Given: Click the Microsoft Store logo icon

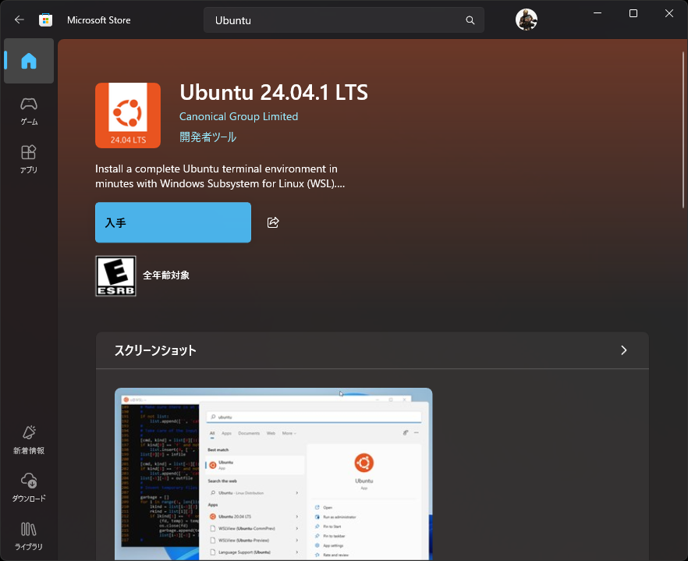Looking at the screenshot, I should coord(46,20).
